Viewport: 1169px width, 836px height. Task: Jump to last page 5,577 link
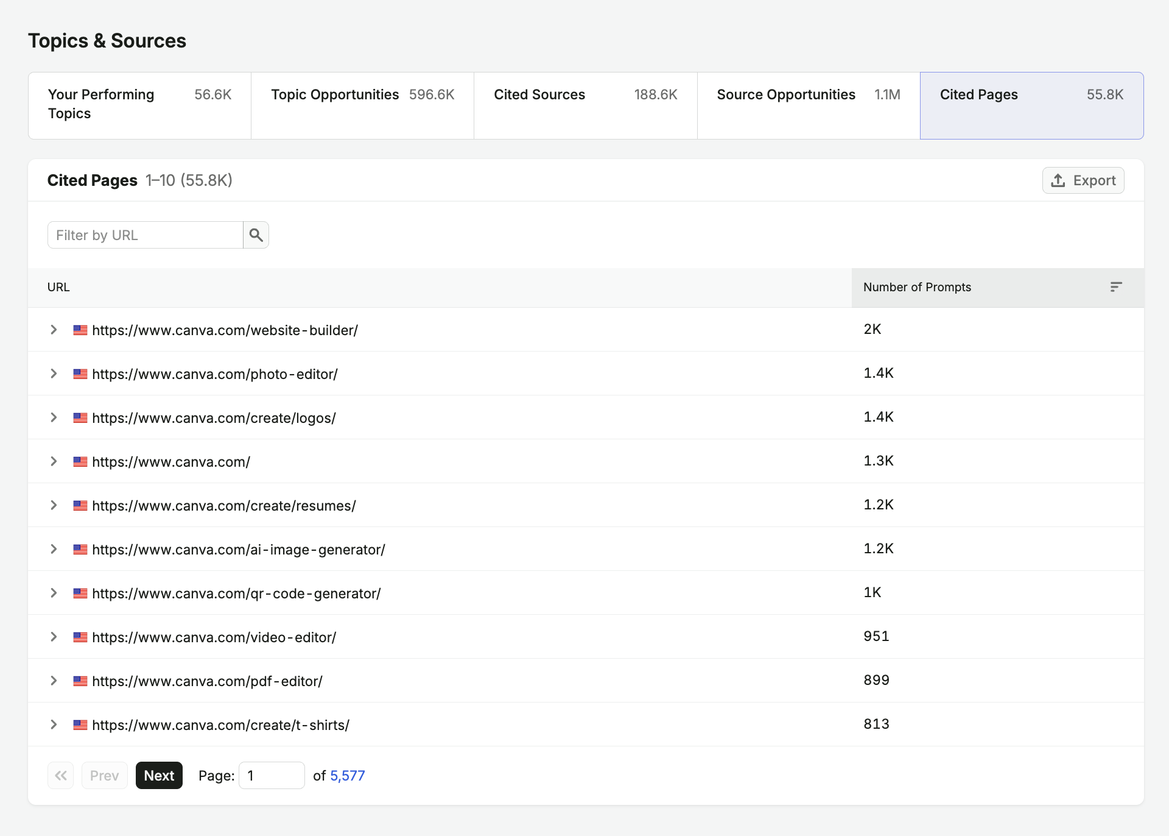(348, 776)
